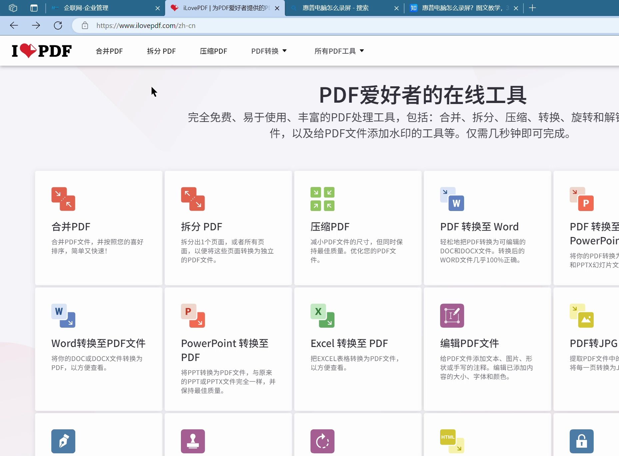
Task: Open the Edit PDF purple icon
Action: click(x=452, y=316)
